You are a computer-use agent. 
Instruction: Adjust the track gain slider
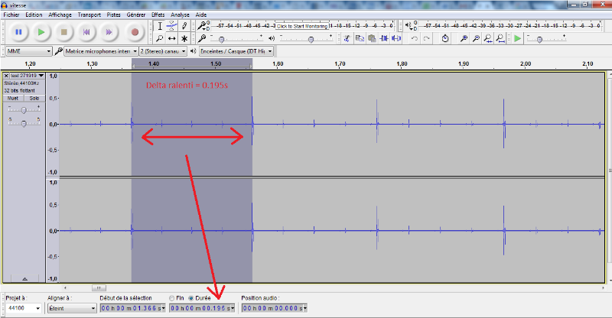point(24,110)
